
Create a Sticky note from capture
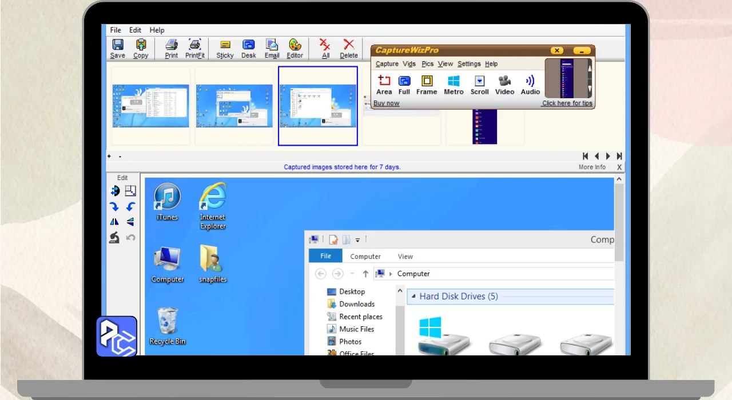pyautogui.click(x=225, y=49)
